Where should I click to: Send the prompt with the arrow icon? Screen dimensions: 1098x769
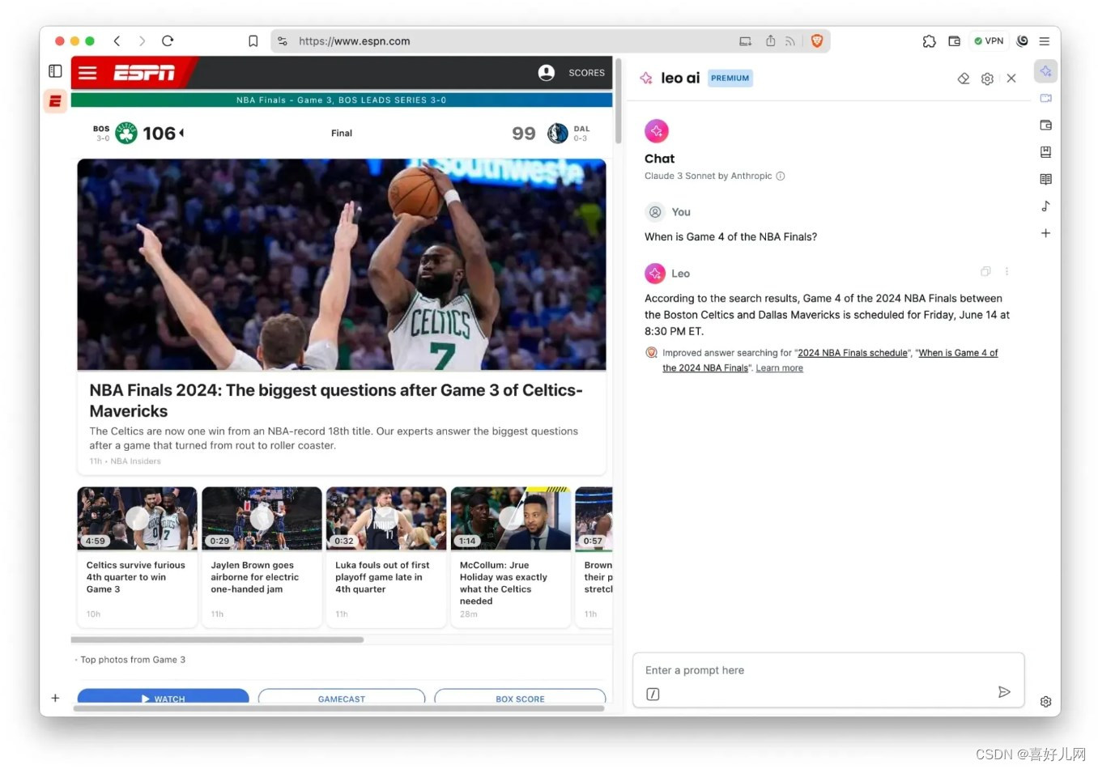[1004, 692]
